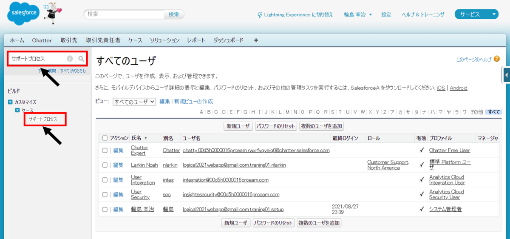
Task: Focus the top global search field
Action: tap(124, 14)
